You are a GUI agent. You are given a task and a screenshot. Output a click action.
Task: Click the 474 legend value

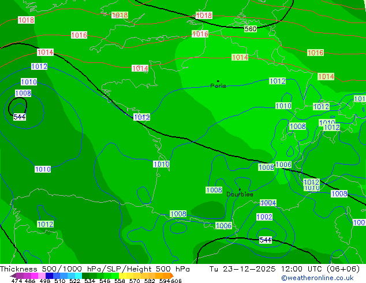coord(17,281)
